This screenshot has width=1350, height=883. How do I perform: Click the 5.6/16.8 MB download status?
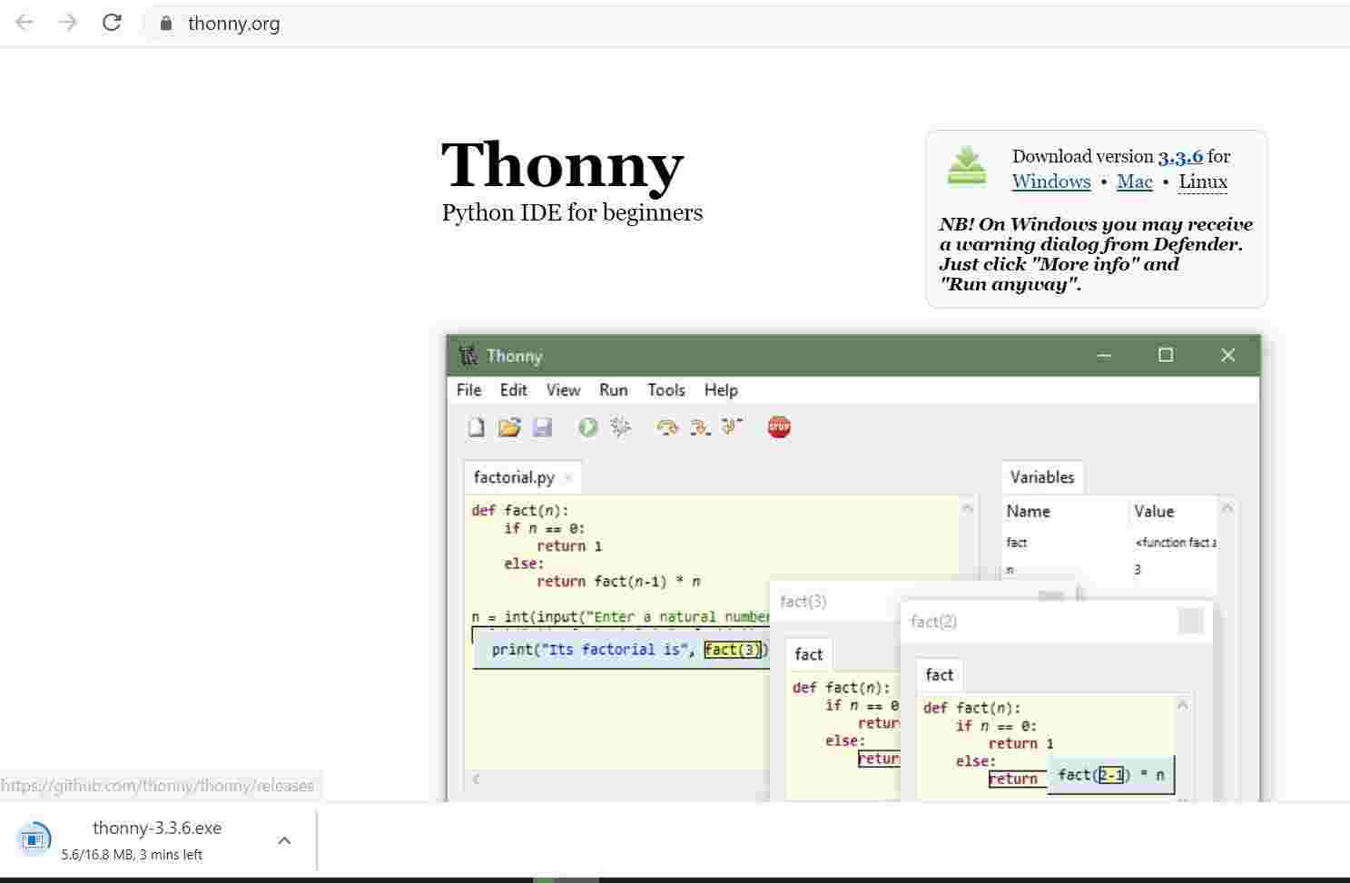[x=132, y=855]
